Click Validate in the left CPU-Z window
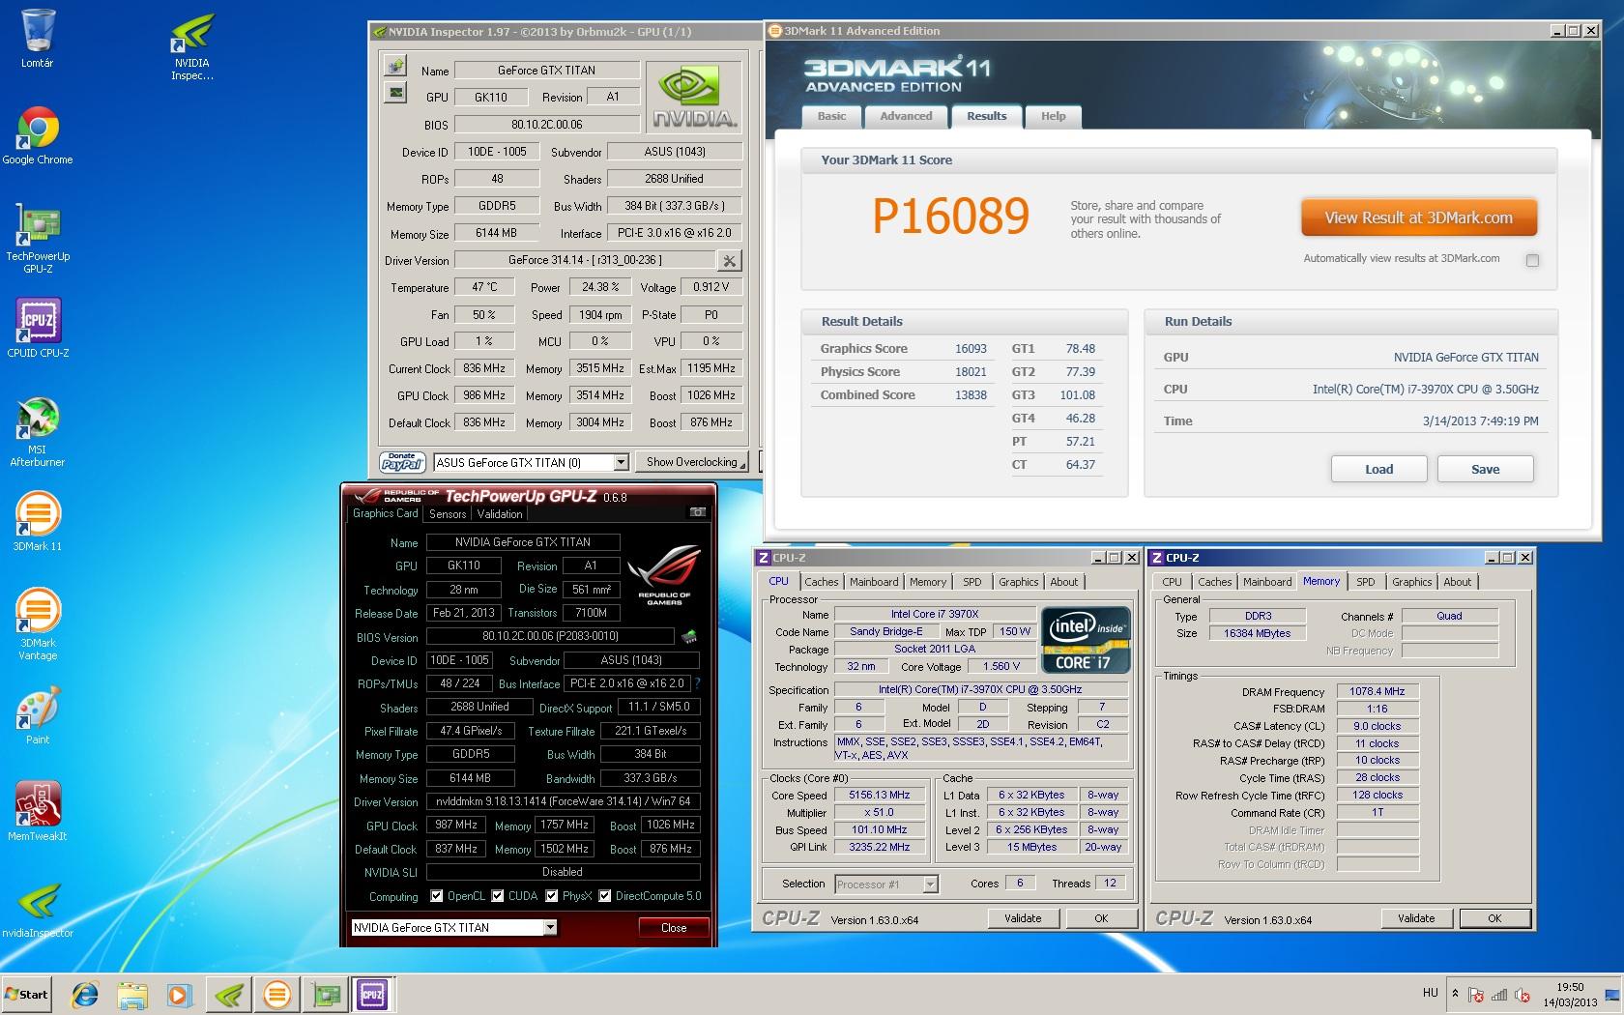The width and height of the screenshot is (1624, 1015). pyautogui.click(x=1022, y=918)
